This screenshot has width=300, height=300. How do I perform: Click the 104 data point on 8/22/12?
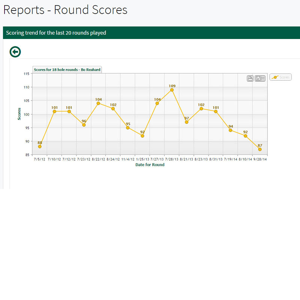pos(98,103)
